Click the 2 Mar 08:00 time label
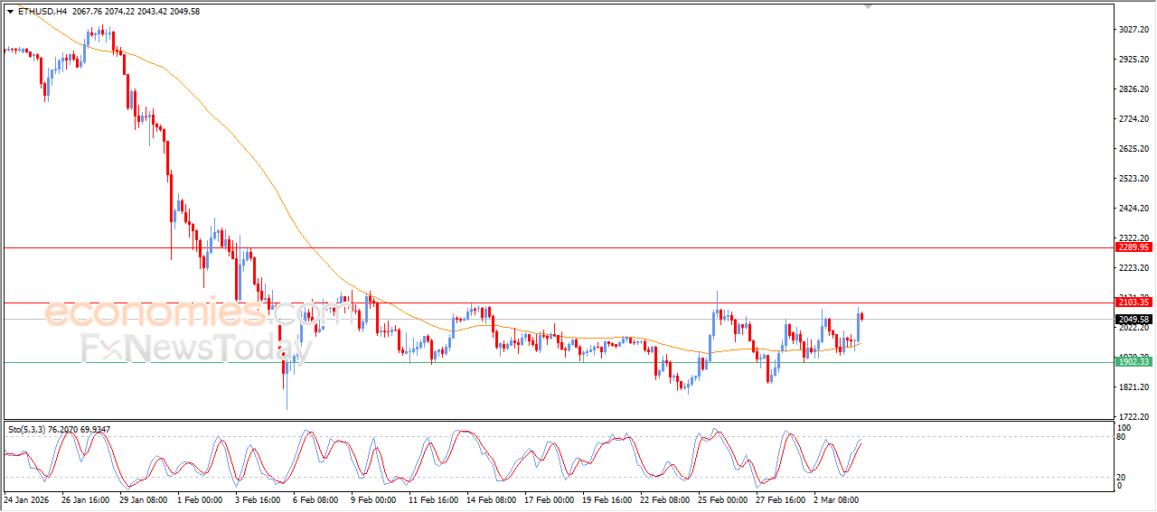Image resolution: width=1157 pixels, height=512 pixels. tap(836, 498)
